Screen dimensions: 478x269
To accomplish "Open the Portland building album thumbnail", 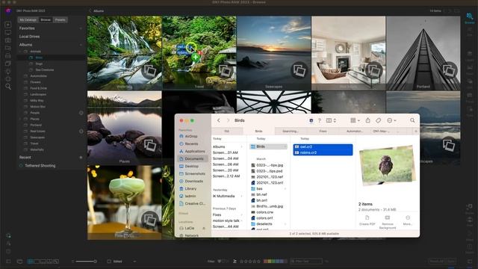I will [x=423, y=53].
